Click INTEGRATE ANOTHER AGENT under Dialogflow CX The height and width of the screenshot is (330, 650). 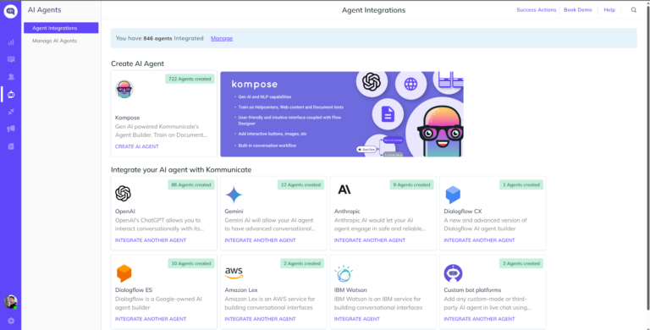(x=479, y=240)
